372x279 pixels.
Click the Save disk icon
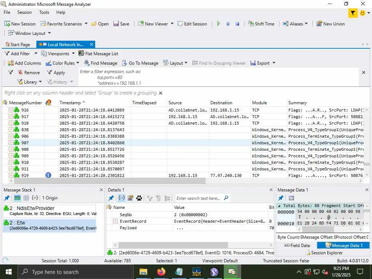point(116,24)
